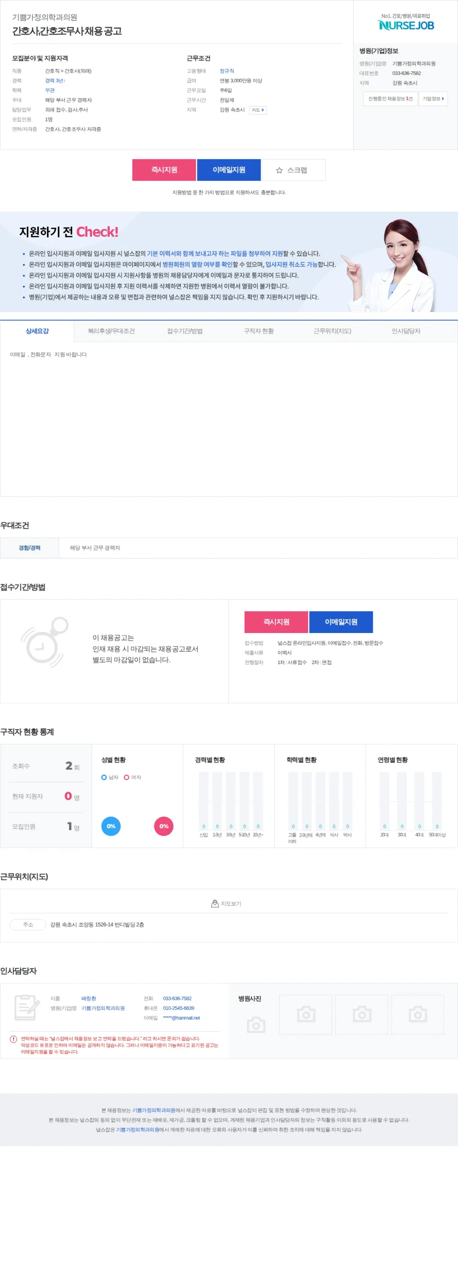Click the blue 이메일지원 button at top

tap(229, 170)
